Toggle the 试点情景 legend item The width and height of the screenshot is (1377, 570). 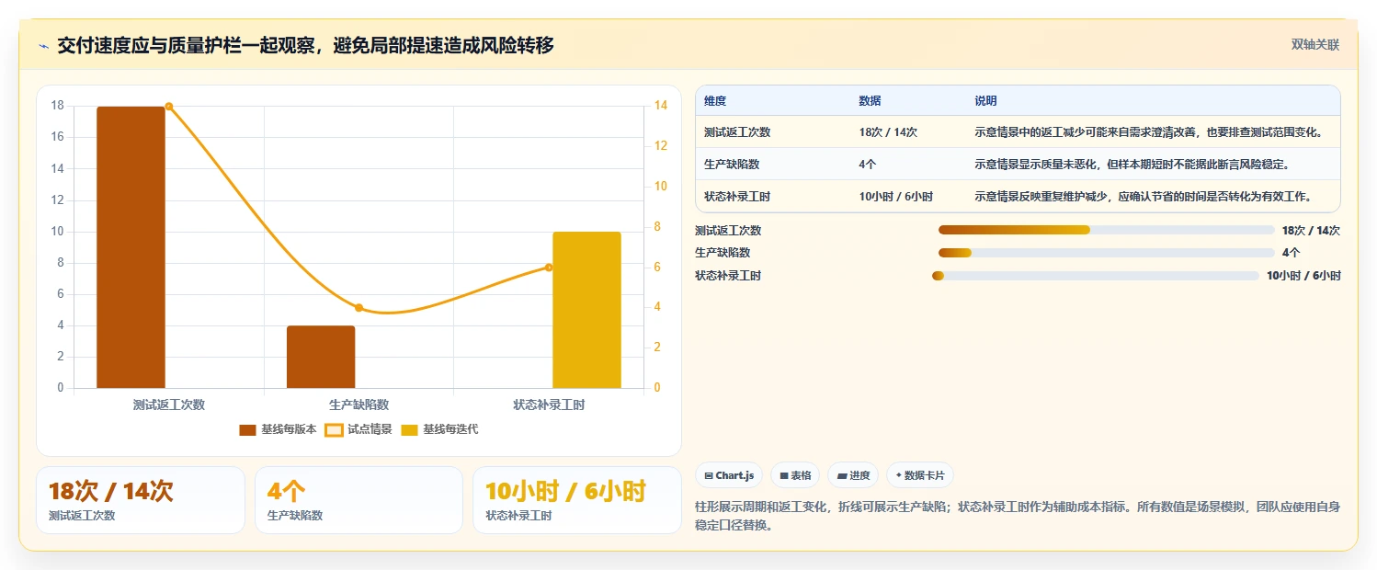pos(359,429)
